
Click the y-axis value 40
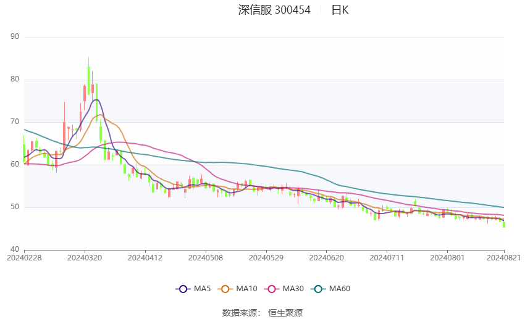point(15,249)
